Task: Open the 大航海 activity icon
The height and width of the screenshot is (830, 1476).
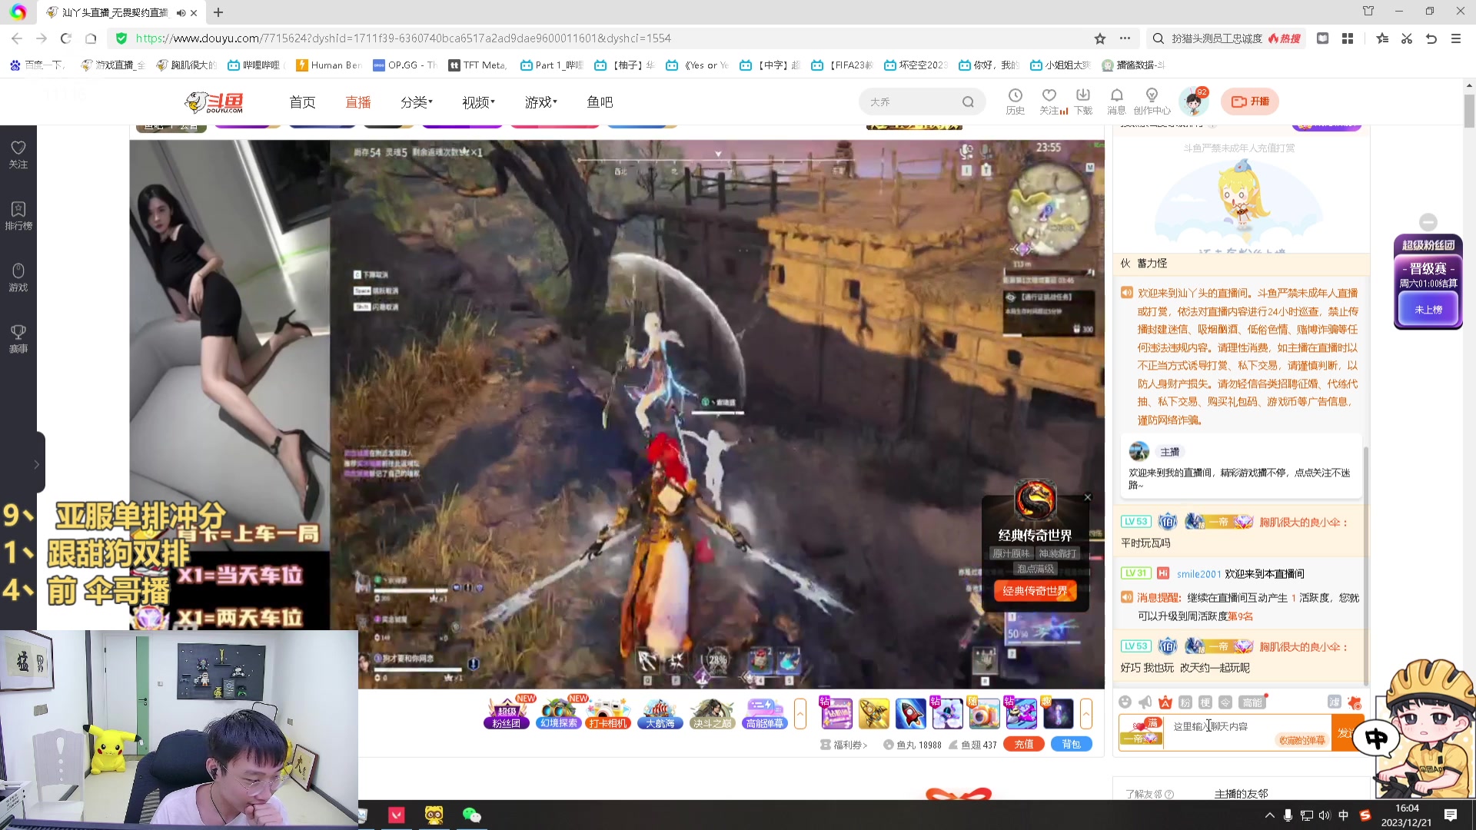Action: [660, 713]
